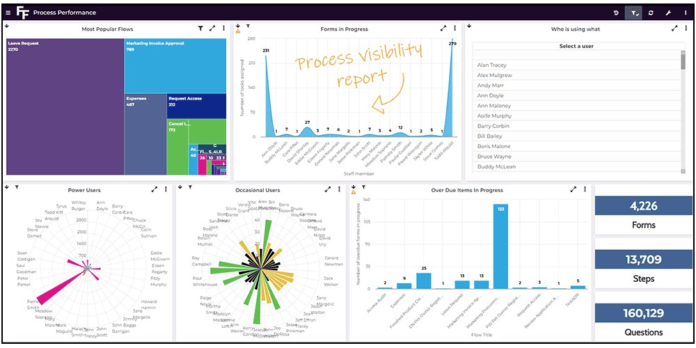The height and width of the screenshot is (348, 696).
Task: Open the global filter dropdown in the header
Action: (x=633, y=13)
